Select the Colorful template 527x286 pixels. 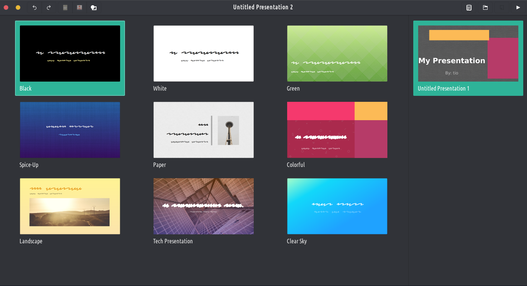tap(337, 130)
